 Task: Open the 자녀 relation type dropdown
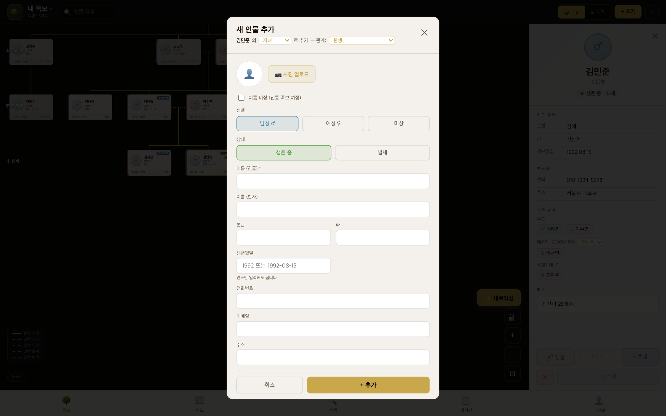pos(275,40)
